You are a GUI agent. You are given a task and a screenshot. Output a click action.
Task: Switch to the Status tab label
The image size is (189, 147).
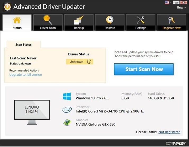17,28
